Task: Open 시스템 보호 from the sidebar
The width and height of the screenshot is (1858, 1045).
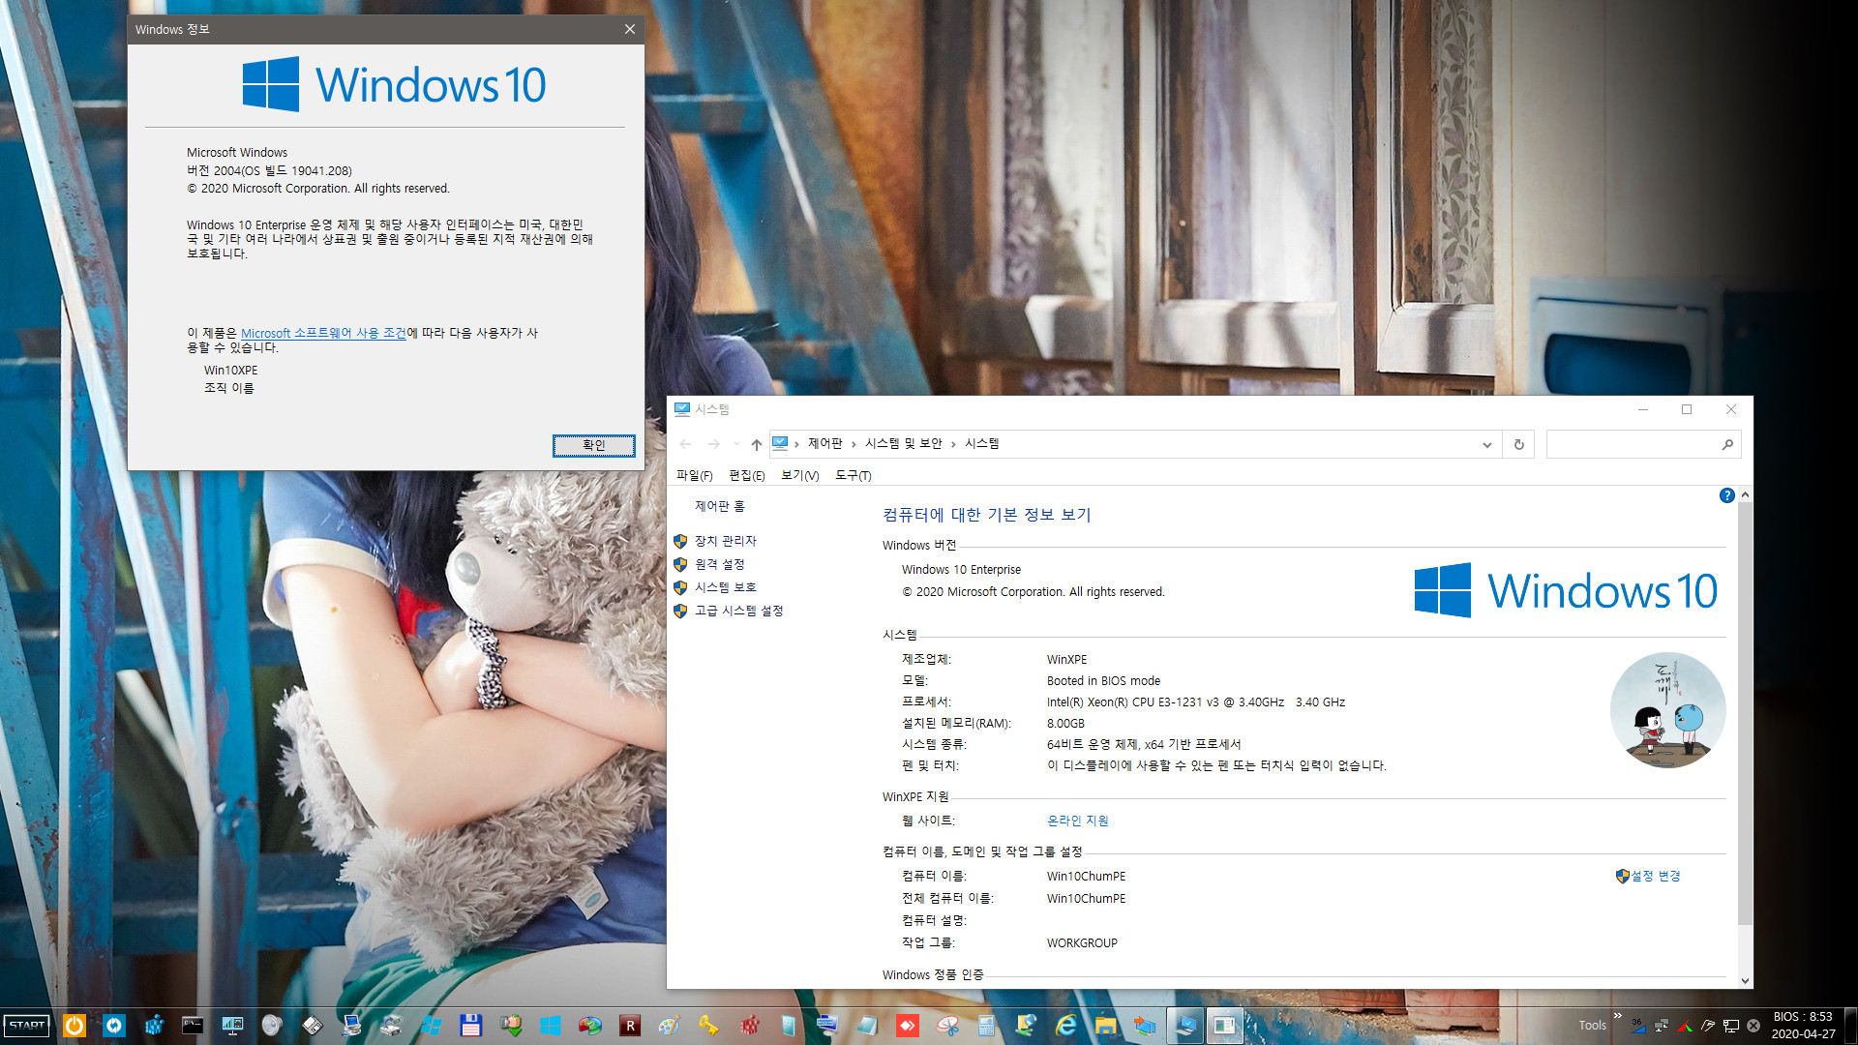Action: click(x=725, y=587)
